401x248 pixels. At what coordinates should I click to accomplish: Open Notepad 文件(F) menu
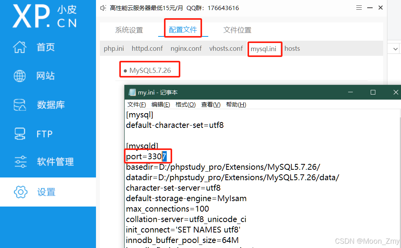(x=136, y=105)
